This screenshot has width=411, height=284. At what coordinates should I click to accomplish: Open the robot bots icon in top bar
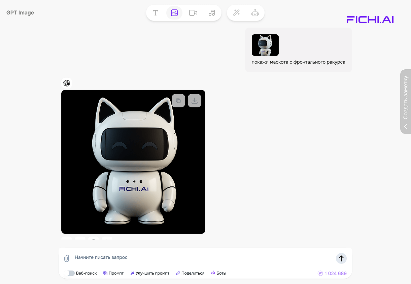click(x=255, y=13)
